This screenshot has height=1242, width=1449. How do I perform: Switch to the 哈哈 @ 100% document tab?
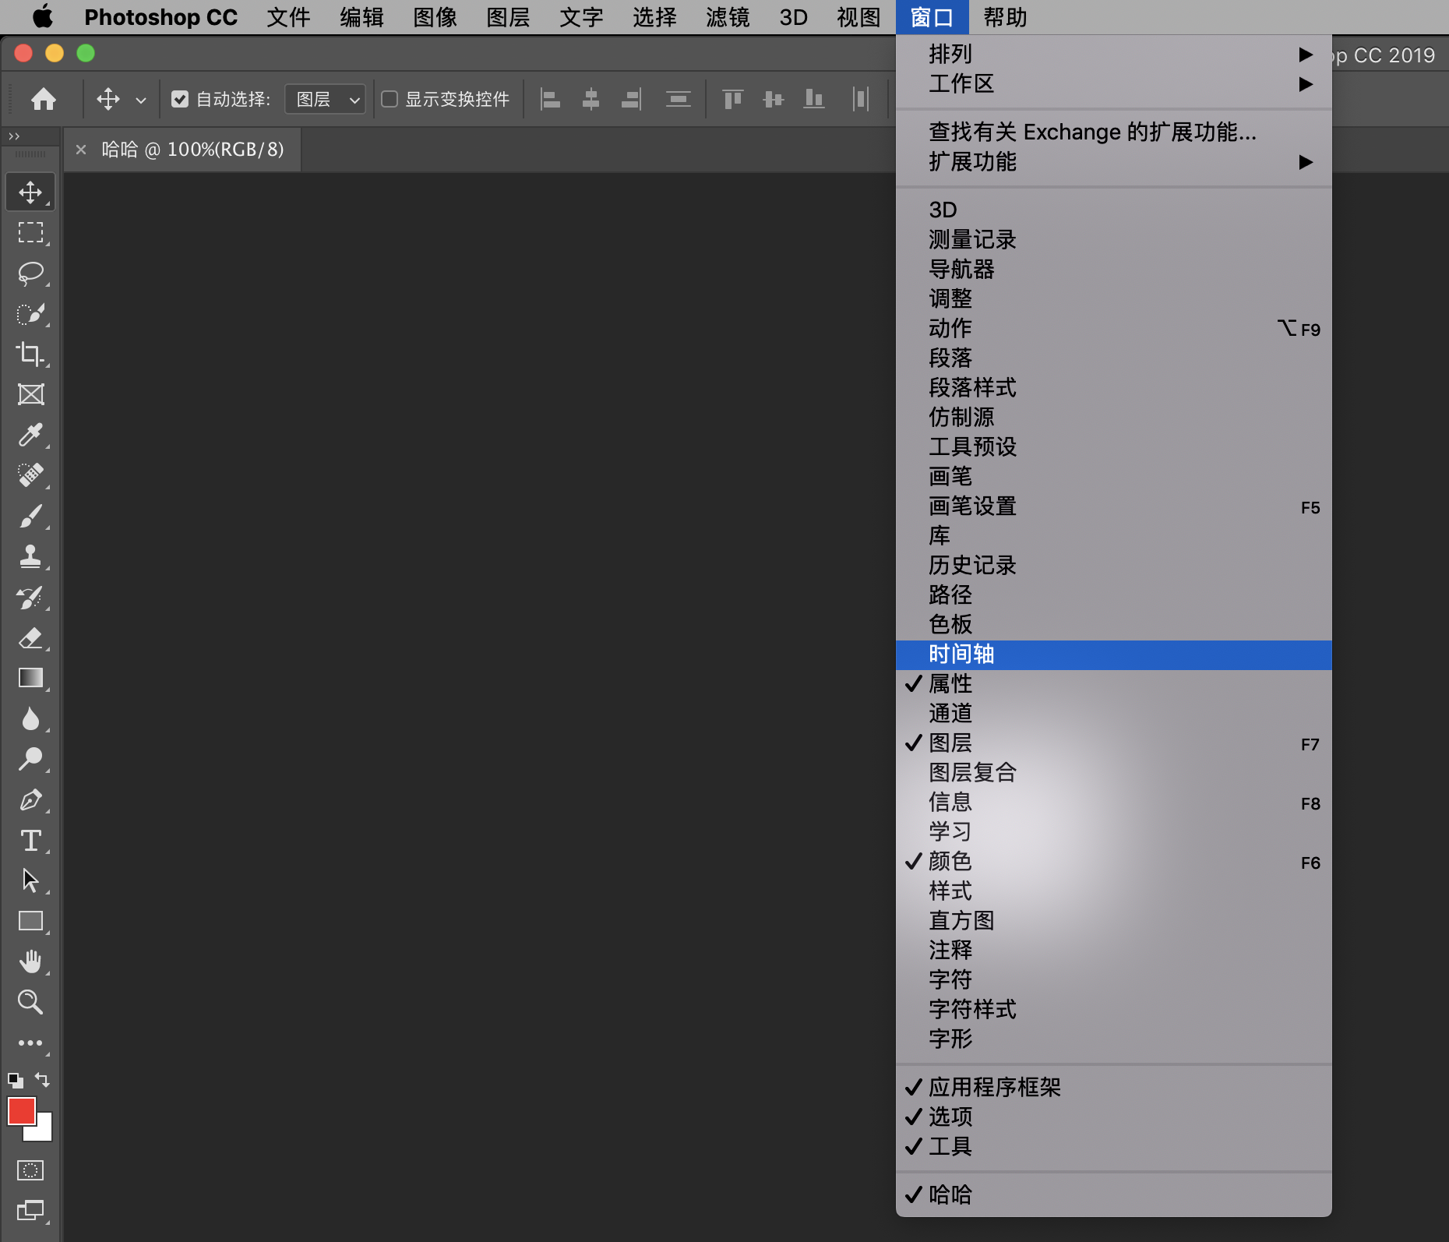[x=192, y=150]
